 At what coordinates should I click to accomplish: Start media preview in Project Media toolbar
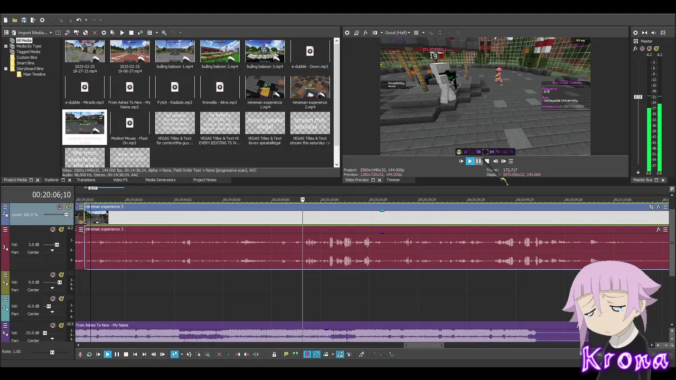tap(122, 33)
